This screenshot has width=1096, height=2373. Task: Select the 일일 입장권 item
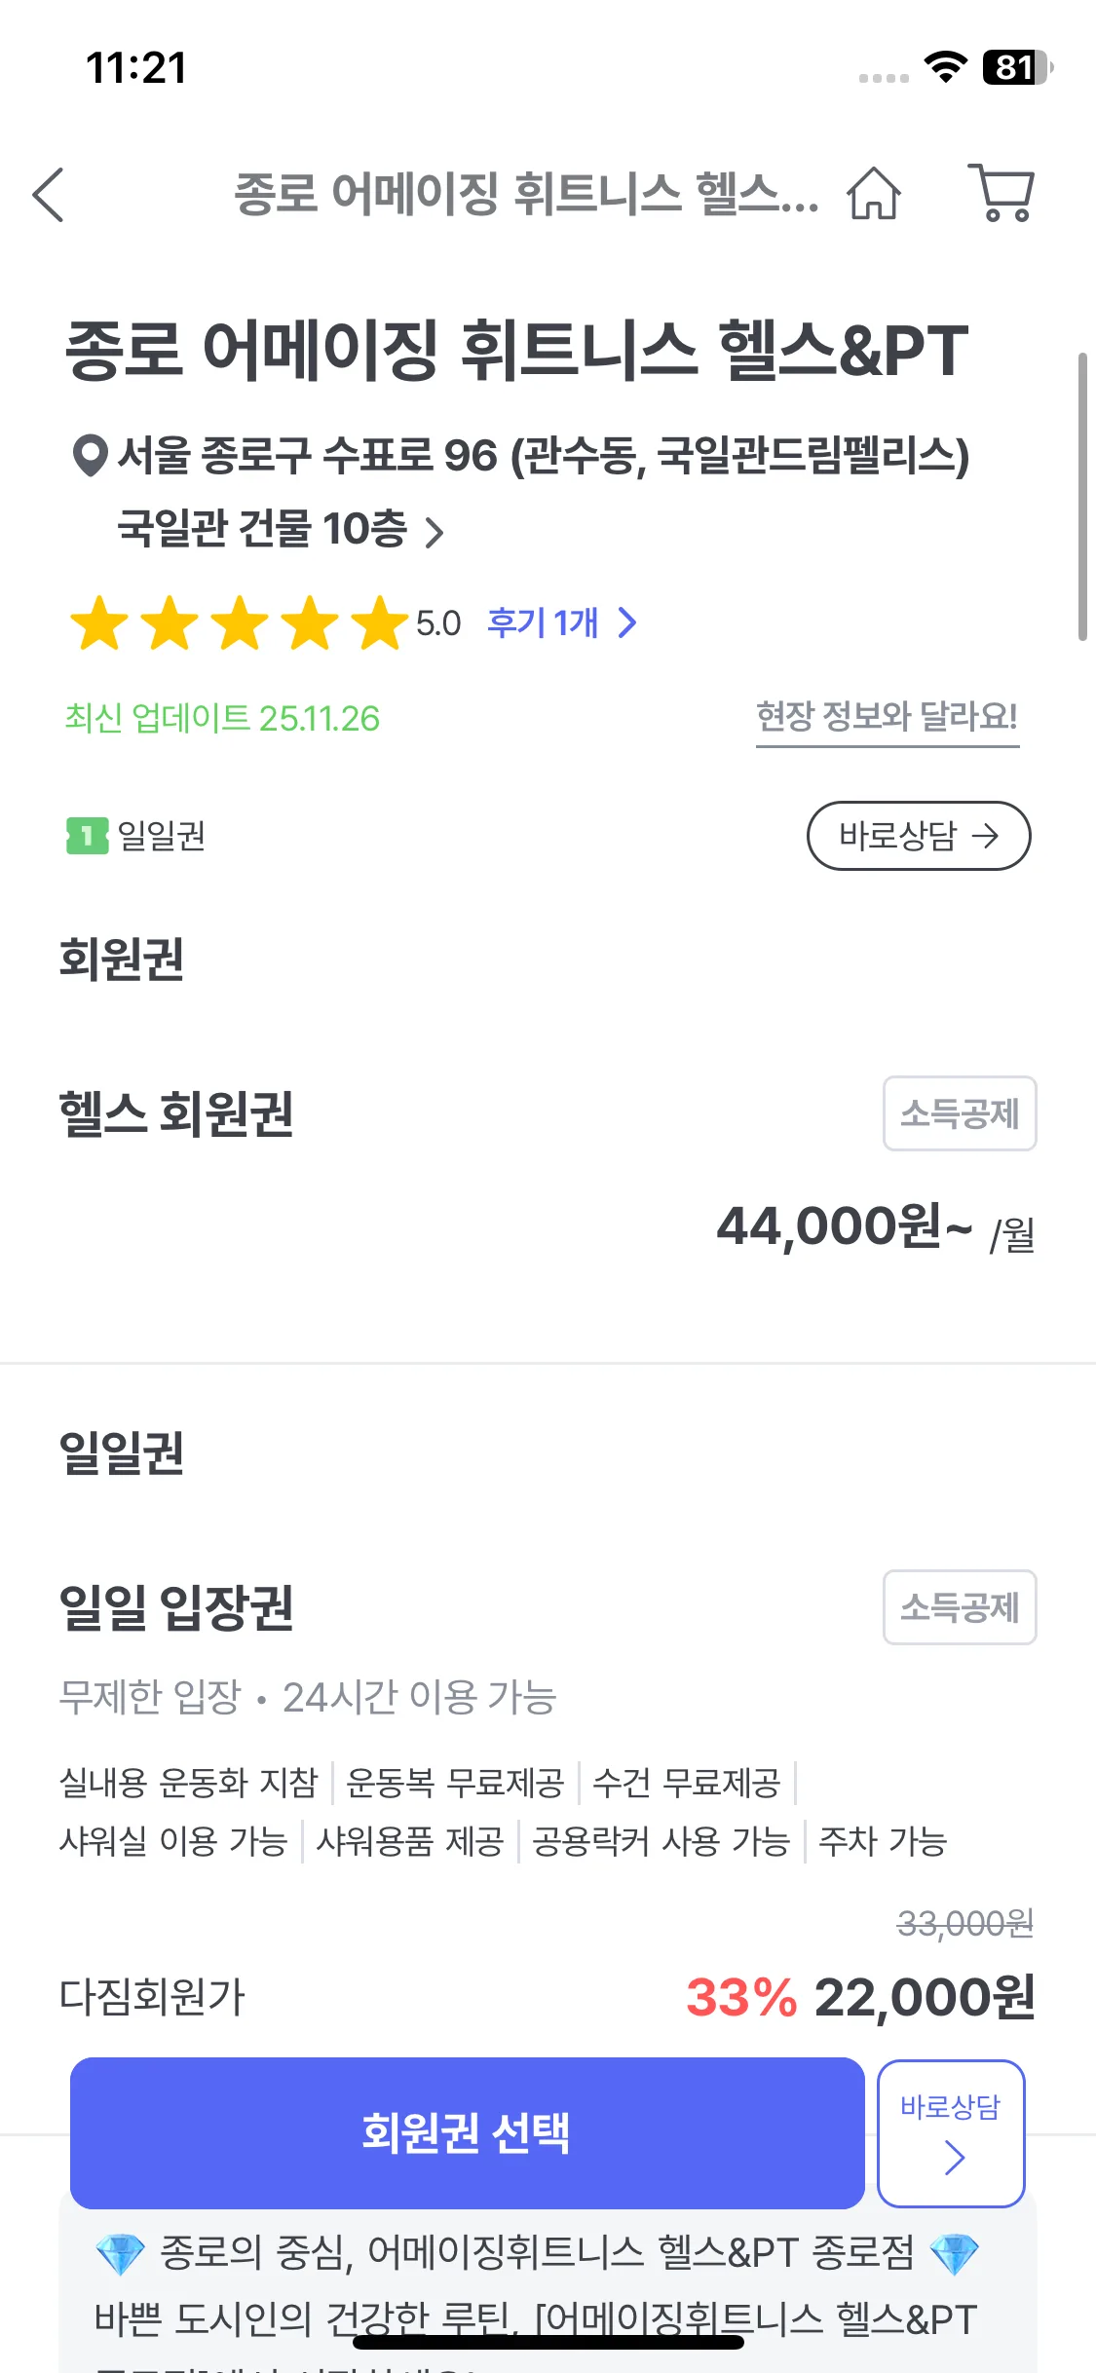click(x=176, y=1607)
